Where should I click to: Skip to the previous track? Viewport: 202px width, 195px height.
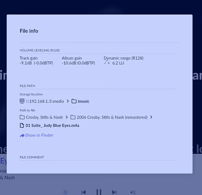84,192
